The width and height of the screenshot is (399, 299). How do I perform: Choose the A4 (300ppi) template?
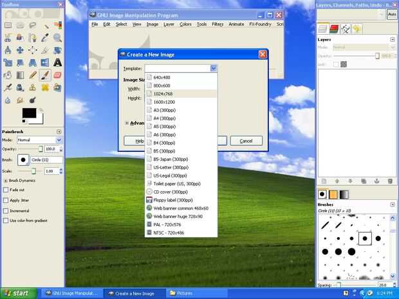pos(181,118)
